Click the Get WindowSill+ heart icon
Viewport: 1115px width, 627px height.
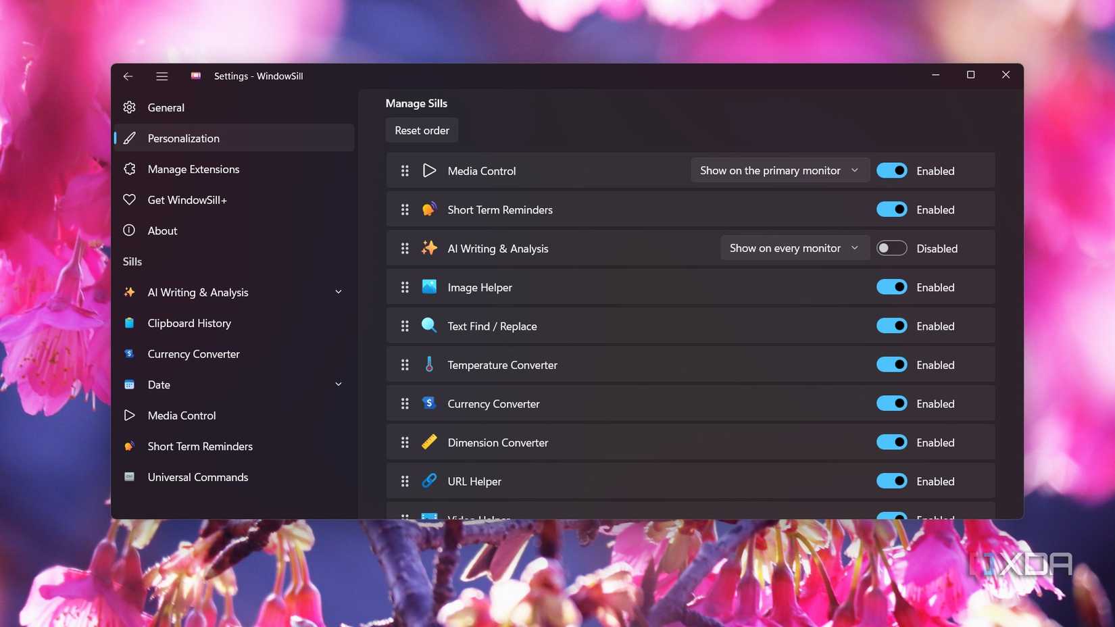point(129,200)
